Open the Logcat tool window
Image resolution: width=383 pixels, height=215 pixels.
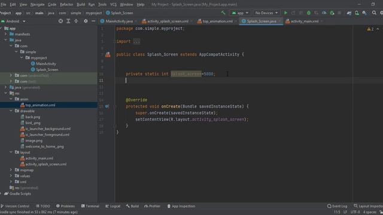[x=113, y=206]
